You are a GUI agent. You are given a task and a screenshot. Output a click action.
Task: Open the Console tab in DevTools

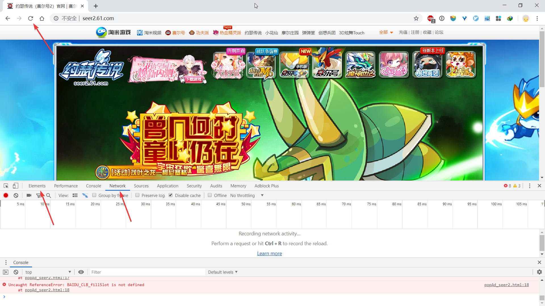pyautogui.click(x=93, y=186)
